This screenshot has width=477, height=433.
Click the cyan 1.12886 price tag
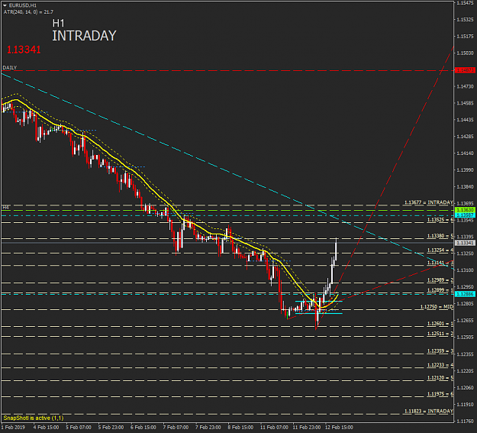click(465, 294)
